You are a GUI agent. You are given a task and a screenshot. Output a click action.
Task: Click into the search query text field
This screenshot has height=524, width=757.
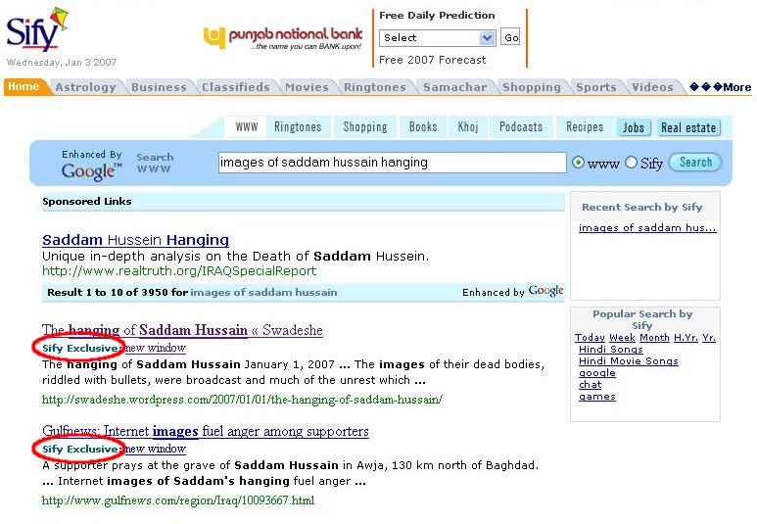pyautogui.click(x=392, y=163)
